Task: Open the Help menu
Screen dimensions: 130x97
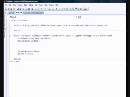Action: point(57,5)
